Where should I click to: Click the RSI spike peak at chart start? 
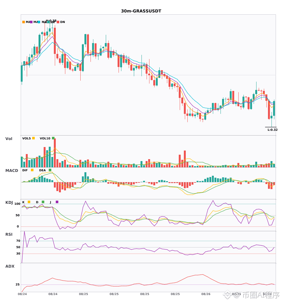(x=24, y=232)
